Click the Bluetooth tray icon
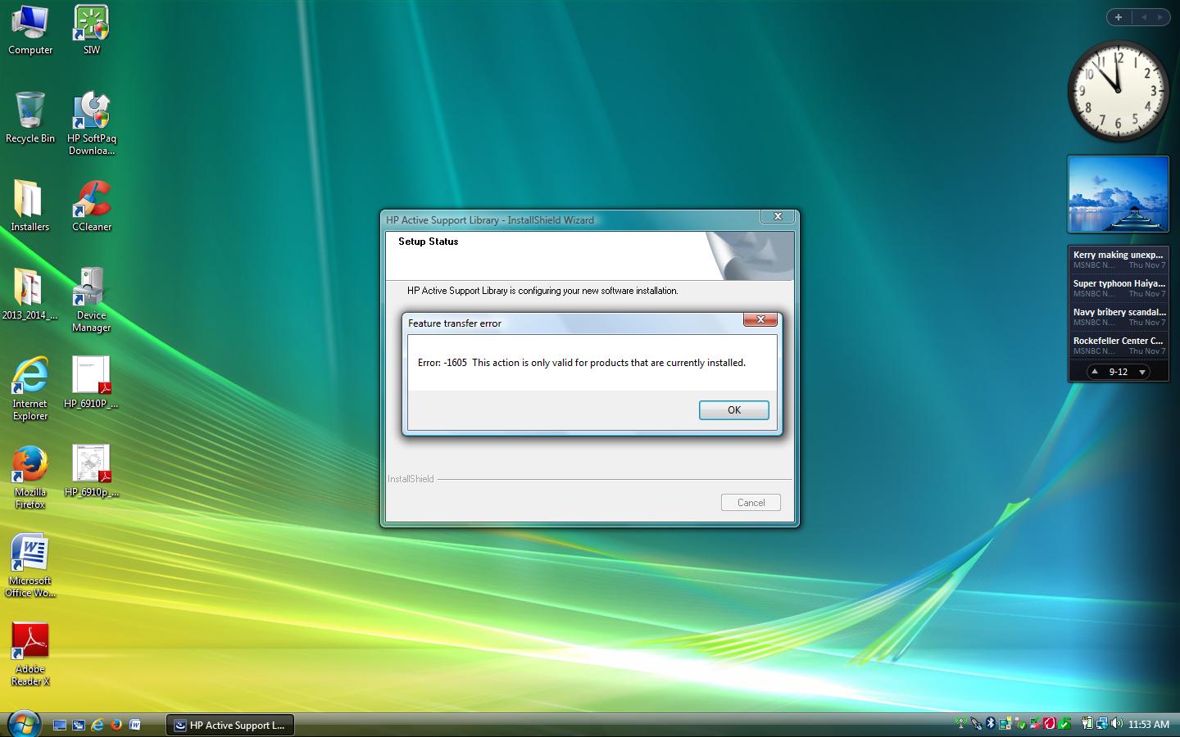The height and width of the screenshot is (737, 1180). [x=990, y=724]
